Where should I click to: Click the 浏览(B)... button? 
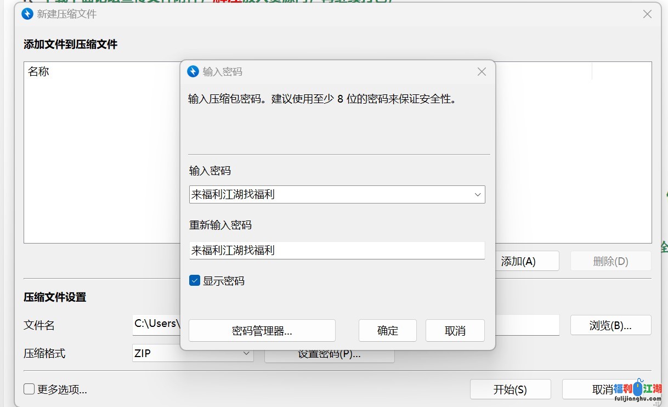[610, 325]
